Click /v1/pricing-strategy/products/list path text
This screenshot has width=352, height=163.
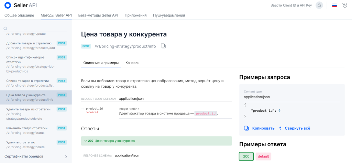click(30, 86)
